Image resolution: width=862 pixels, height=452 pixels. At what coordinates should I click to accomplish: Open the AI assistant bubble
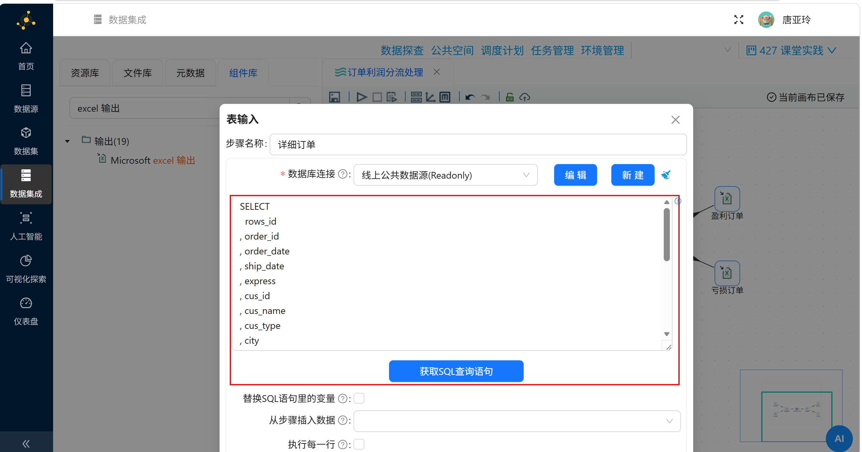point(839,438)
